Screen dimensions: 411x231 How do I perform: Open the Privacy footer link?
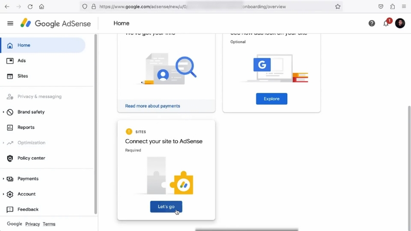32,224
